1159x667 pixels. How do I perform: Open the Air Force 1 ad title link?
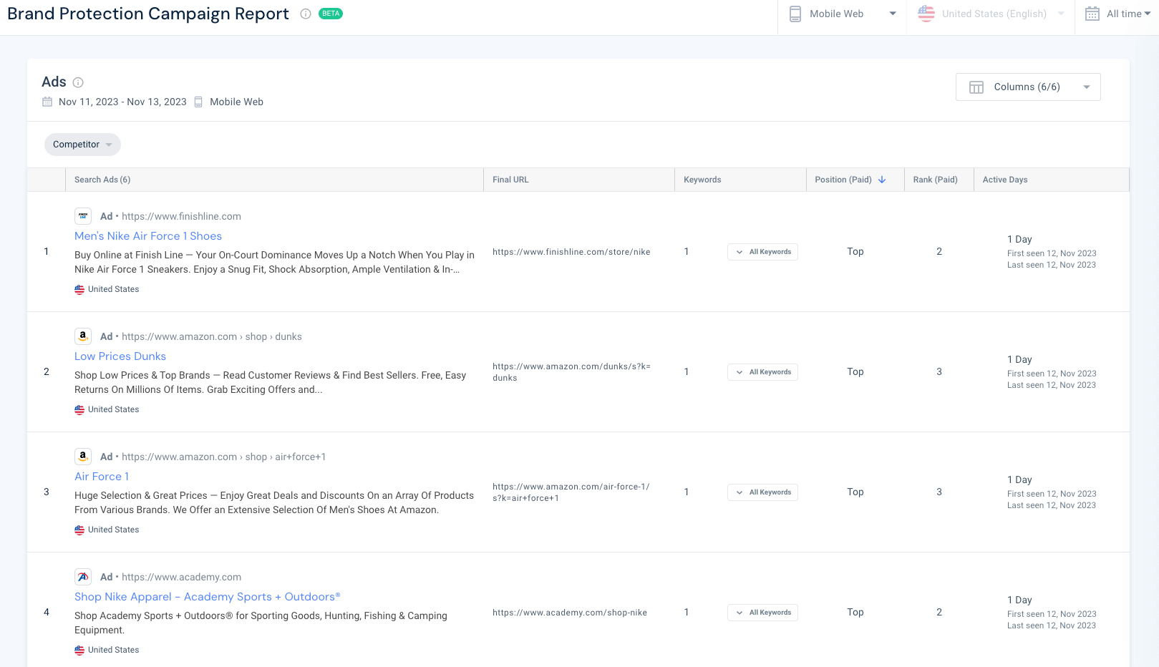[102, 477]
